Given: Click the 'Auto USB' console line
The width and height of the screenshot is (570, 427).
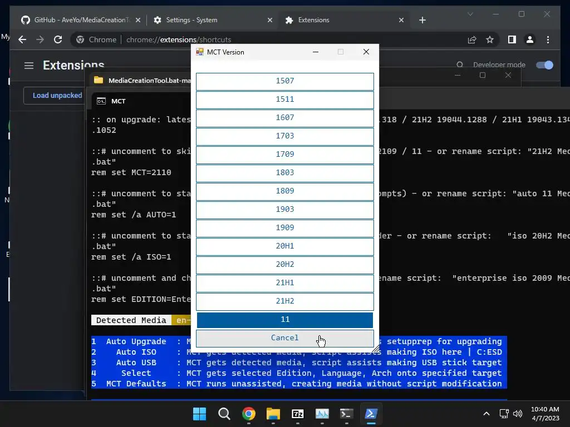Looking at the screenshot, I should [x=296, y=363].
